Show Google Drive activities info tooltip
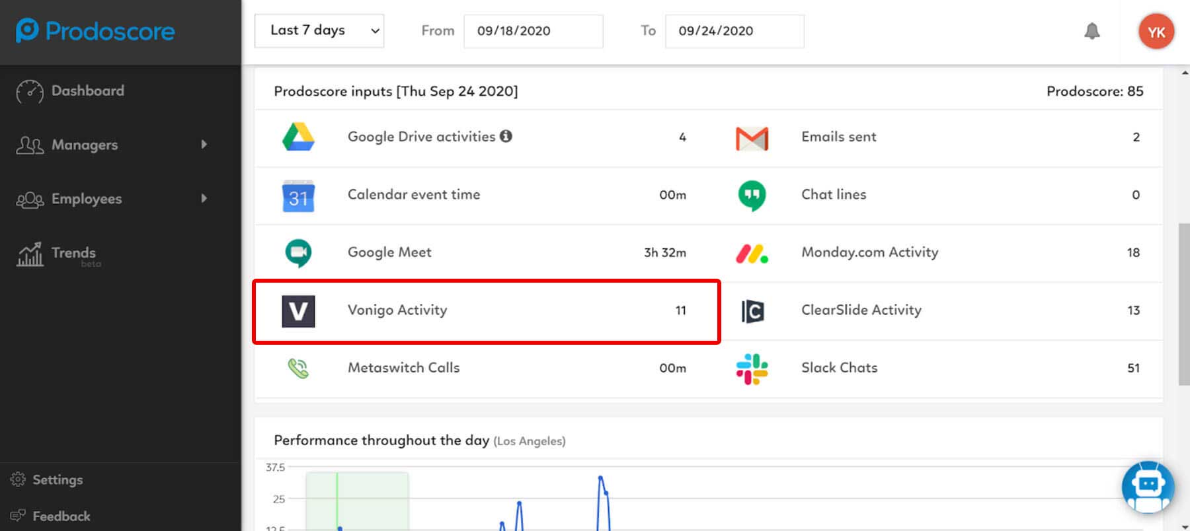This screenshot has width=1190, height=531. [x=506, y=136]
